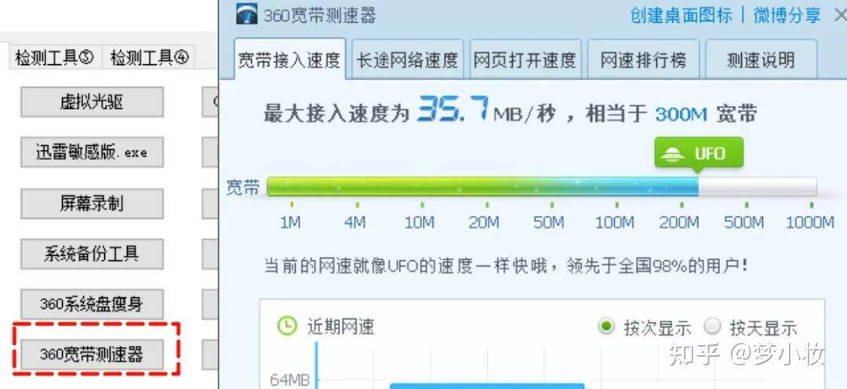
Task: Click the 1000M scale label
Action: point(809,222)
